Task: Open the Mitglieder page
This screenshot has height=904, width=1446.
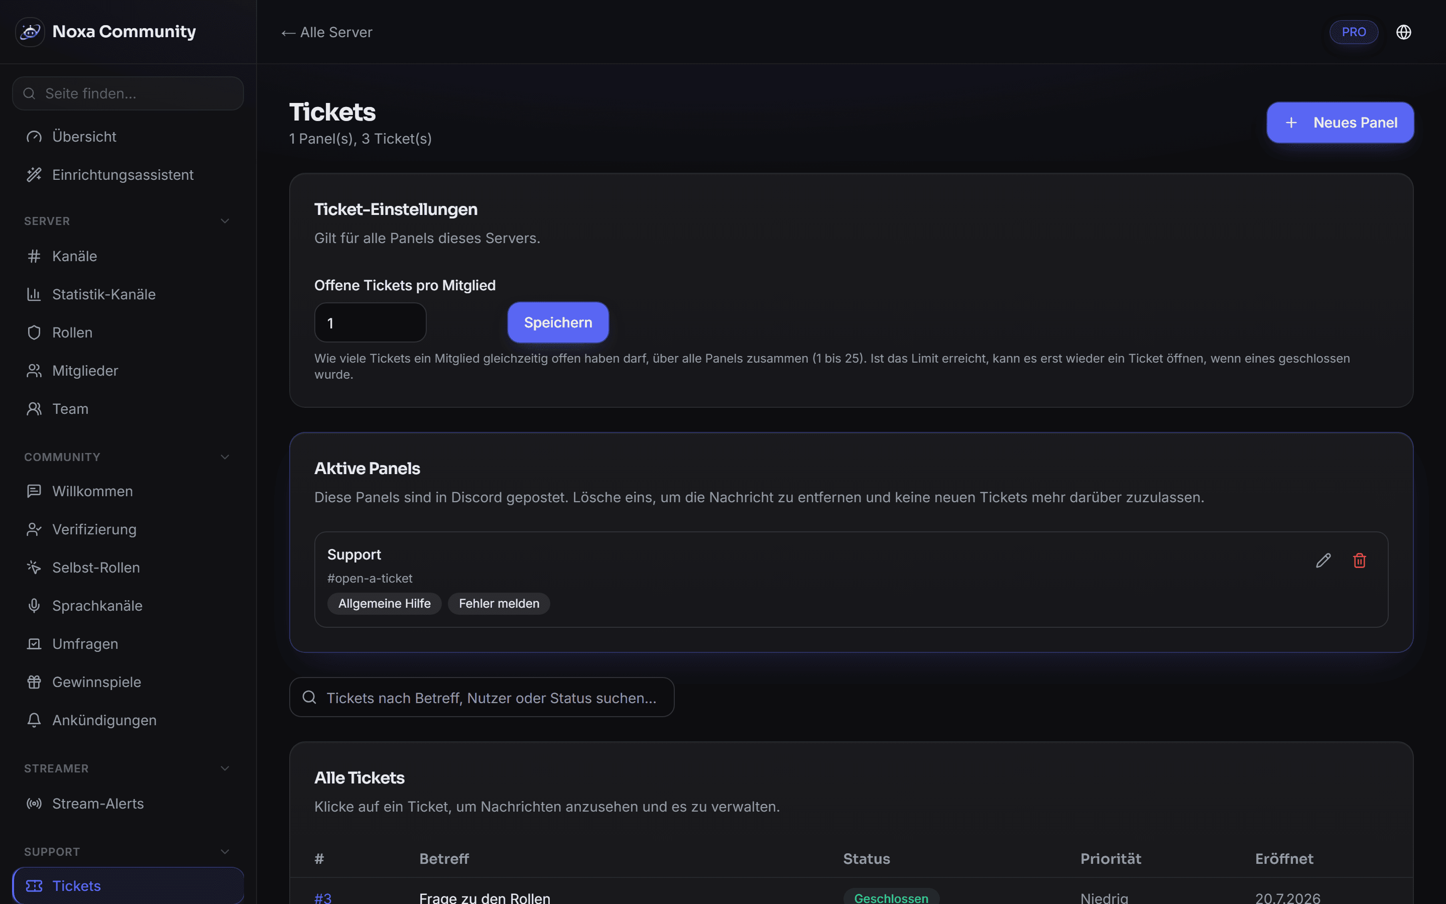Action: tap(128, 371)
